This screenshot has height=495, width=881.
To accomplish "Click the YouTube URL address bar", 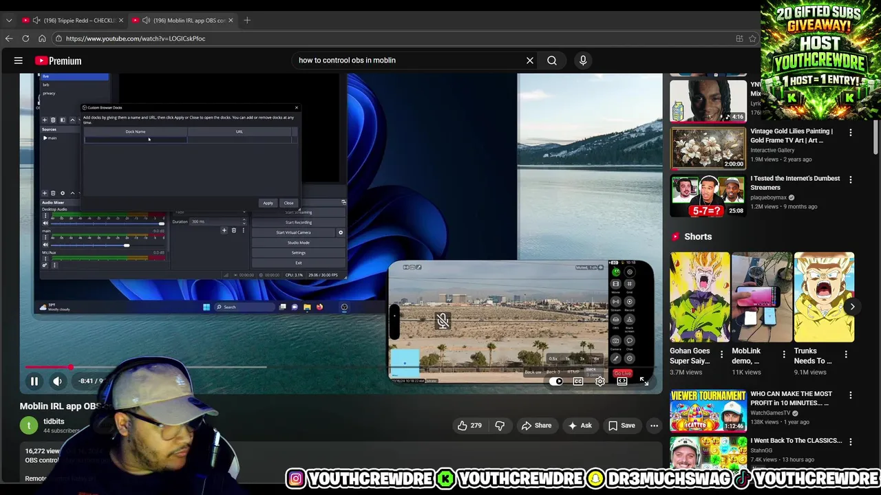I will [399, 38].
